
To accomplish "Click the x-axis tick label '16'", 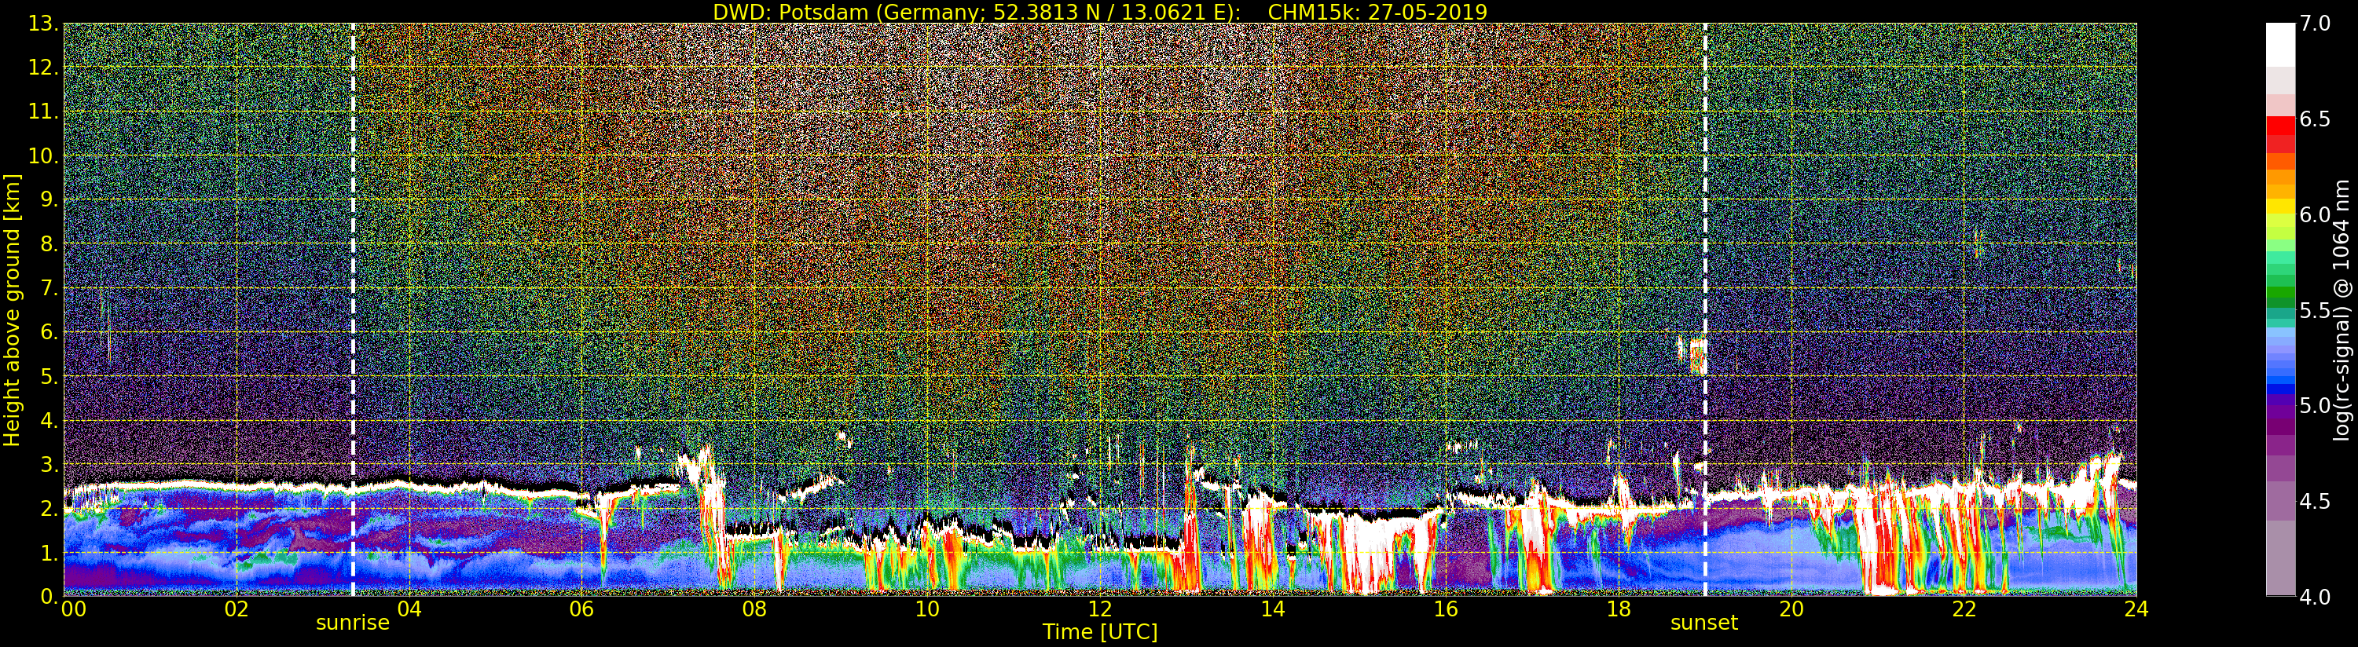I will [1446, 609].
